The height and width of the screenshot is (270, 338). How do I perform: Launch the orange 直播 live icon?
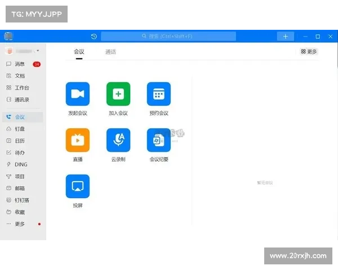[78, 140]
